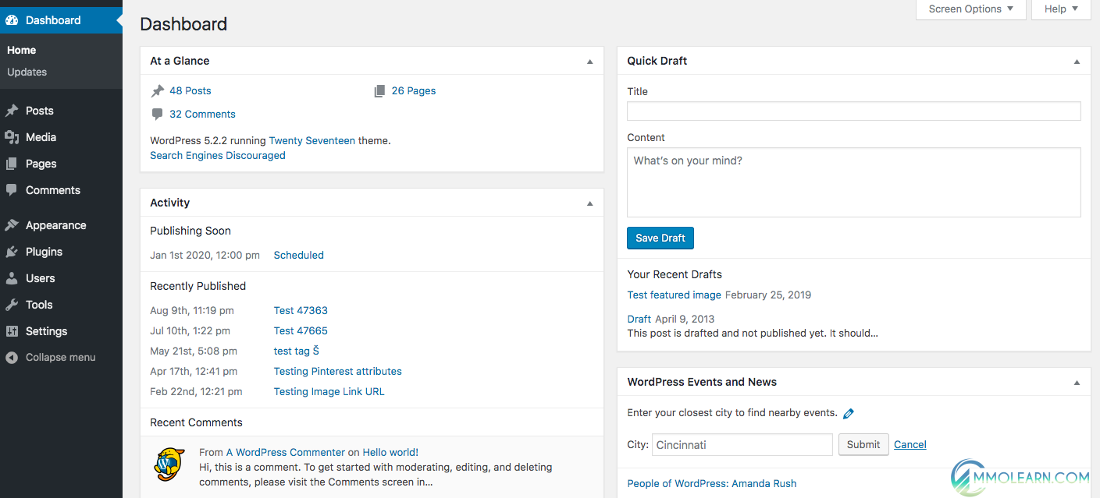The width and height of the screenshot is (1100, 498).
Task: Click the Posts pushpin icon in sidebar
Action: (x=12, y=111)
